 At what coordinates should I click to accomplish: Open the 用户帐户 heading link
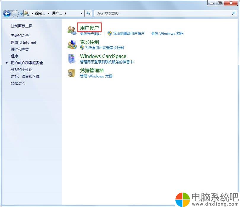[89, 28]
